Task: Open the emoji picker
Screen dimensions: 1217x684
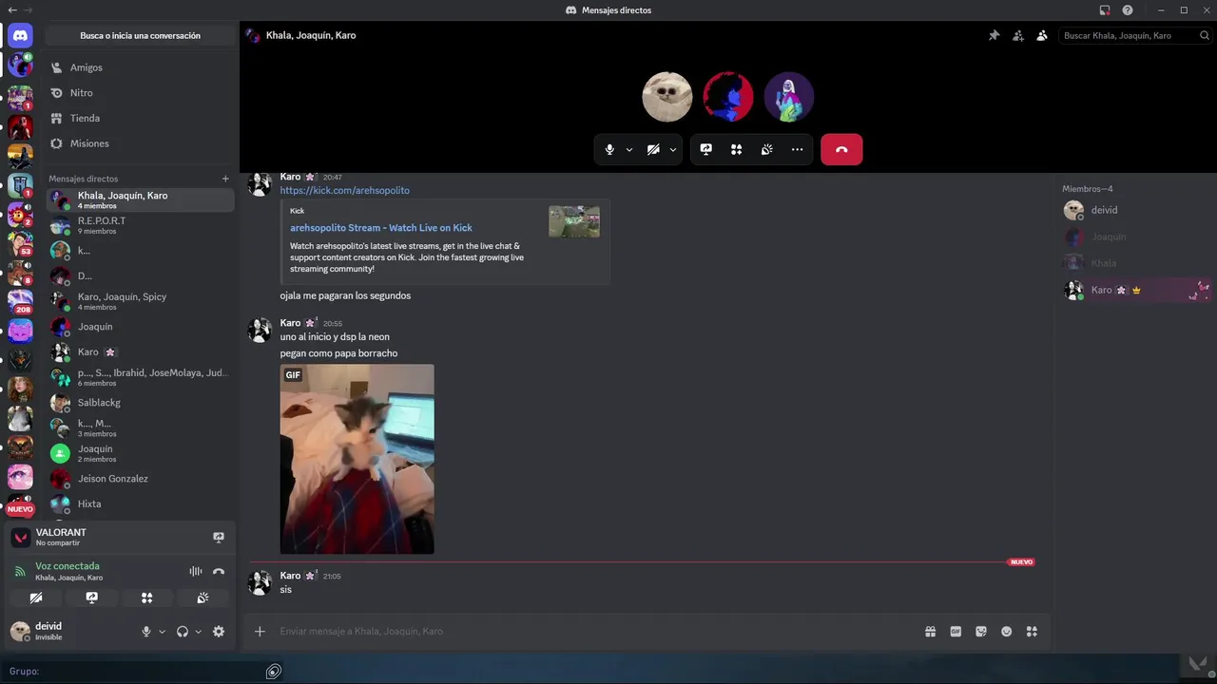Action: pyautogui.click(x=1006, y=631)
